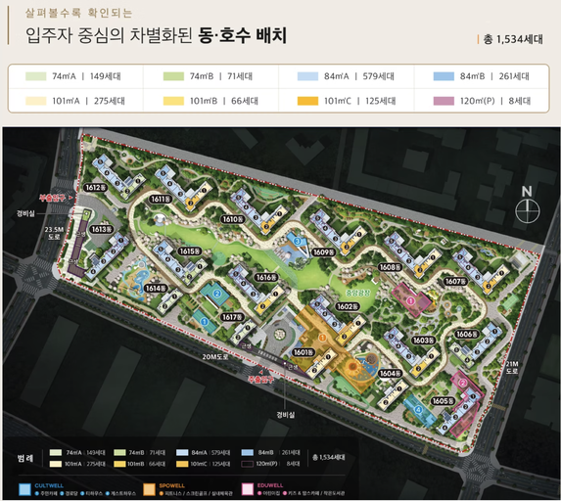Select building label 1602동
This screenshot has height=501, width=561.
pos(348,306)
